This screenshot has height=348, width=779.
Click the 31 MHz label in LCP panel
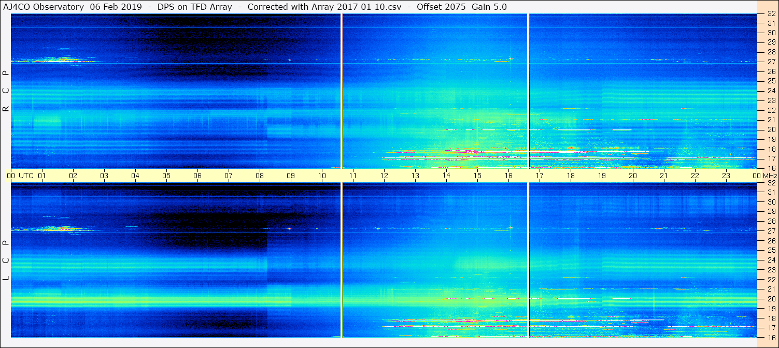(x=771, y=192)
